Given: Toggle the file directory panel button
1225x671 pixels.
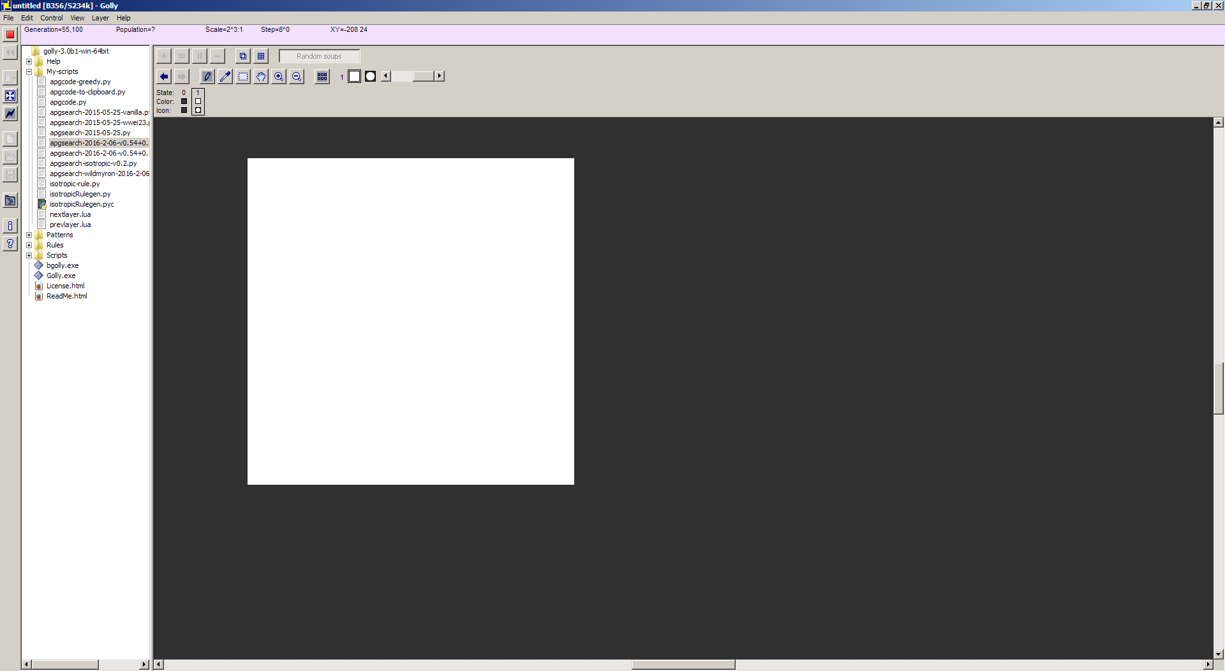Looking at the screenshot, I should pos(10,200).
